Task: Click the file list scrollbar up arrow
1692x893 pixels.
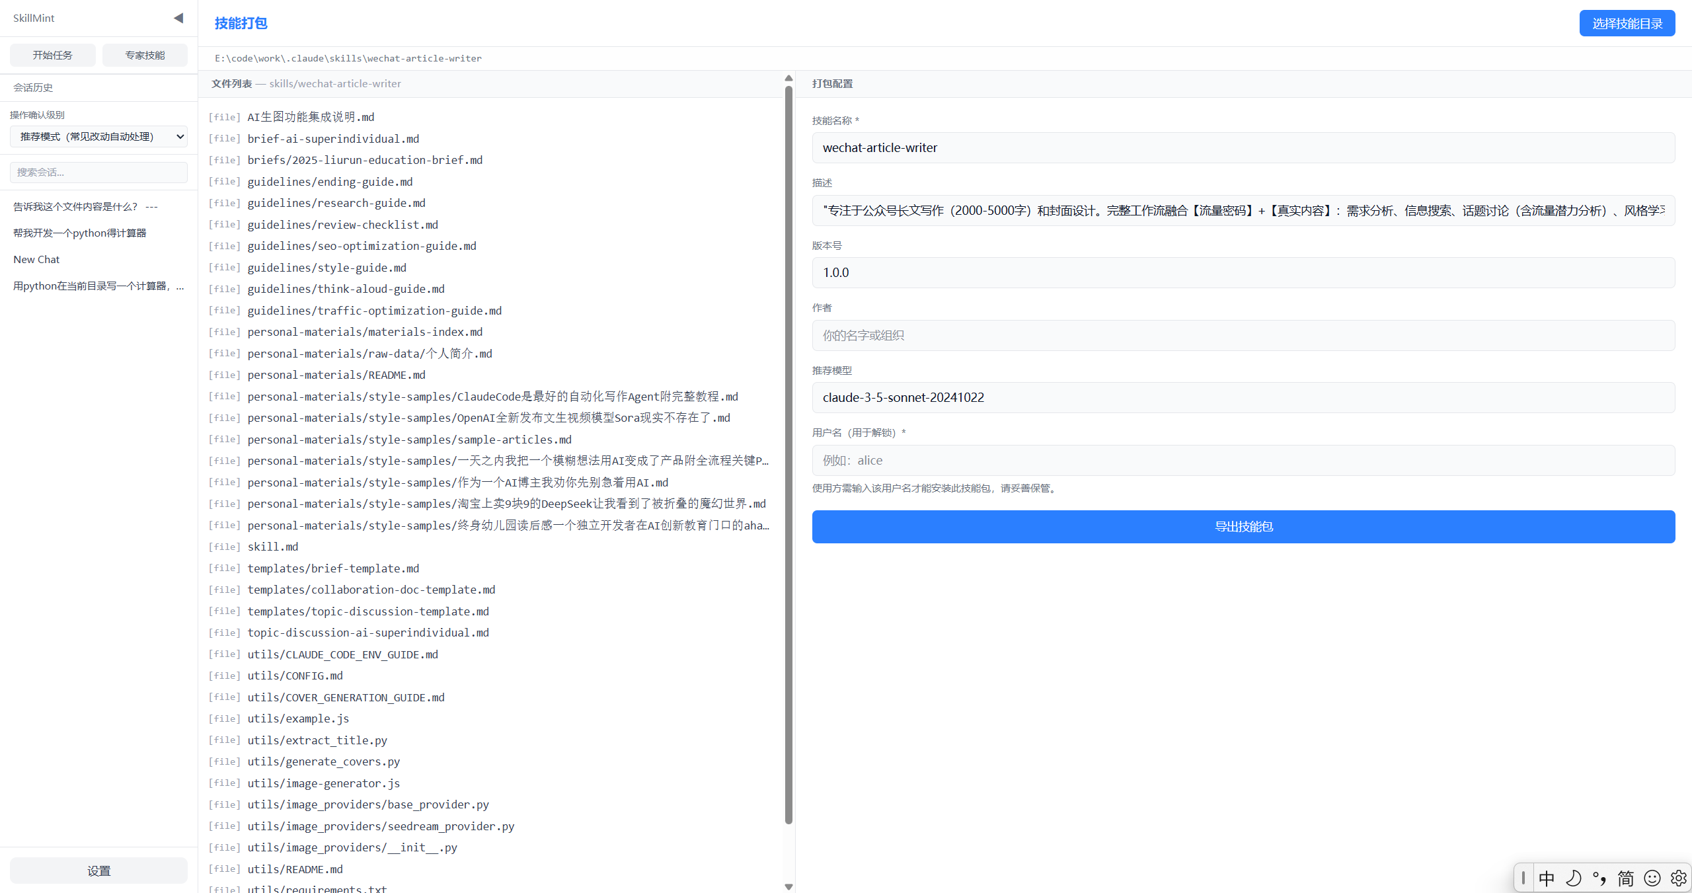Action: (788, 78)
